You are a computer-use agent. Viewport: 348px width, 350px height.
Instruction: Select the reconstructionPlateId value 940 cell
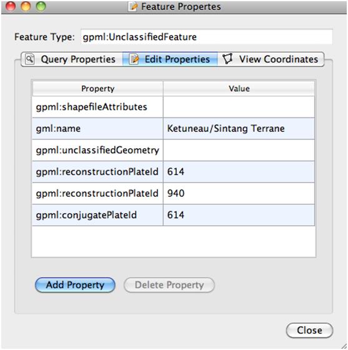pyautogui.click(x=239, y=193)
